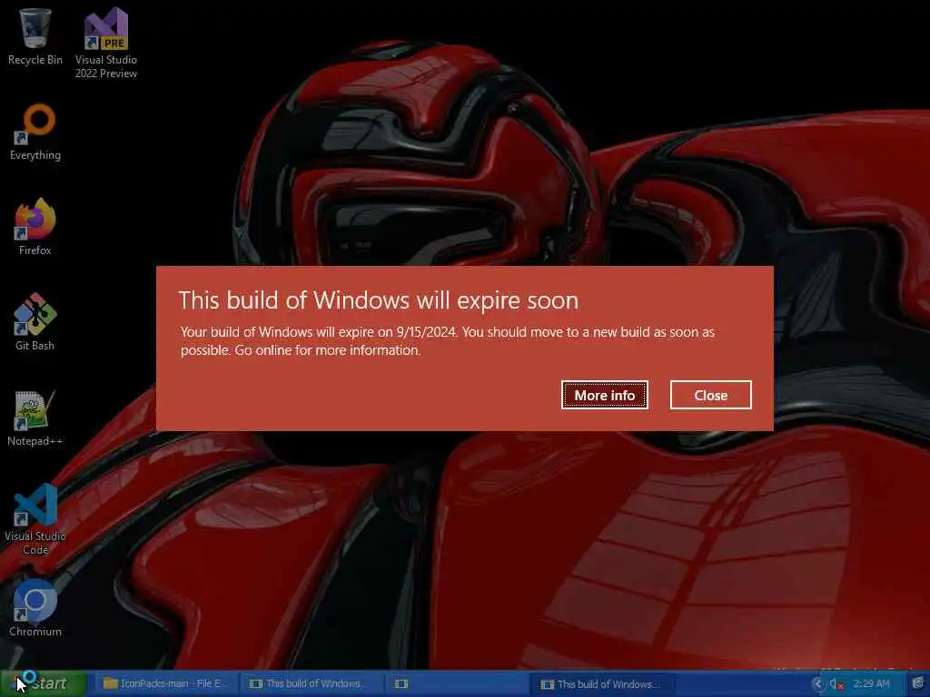
Task: Open the Everything search shortcut
Action: [35, 133]
